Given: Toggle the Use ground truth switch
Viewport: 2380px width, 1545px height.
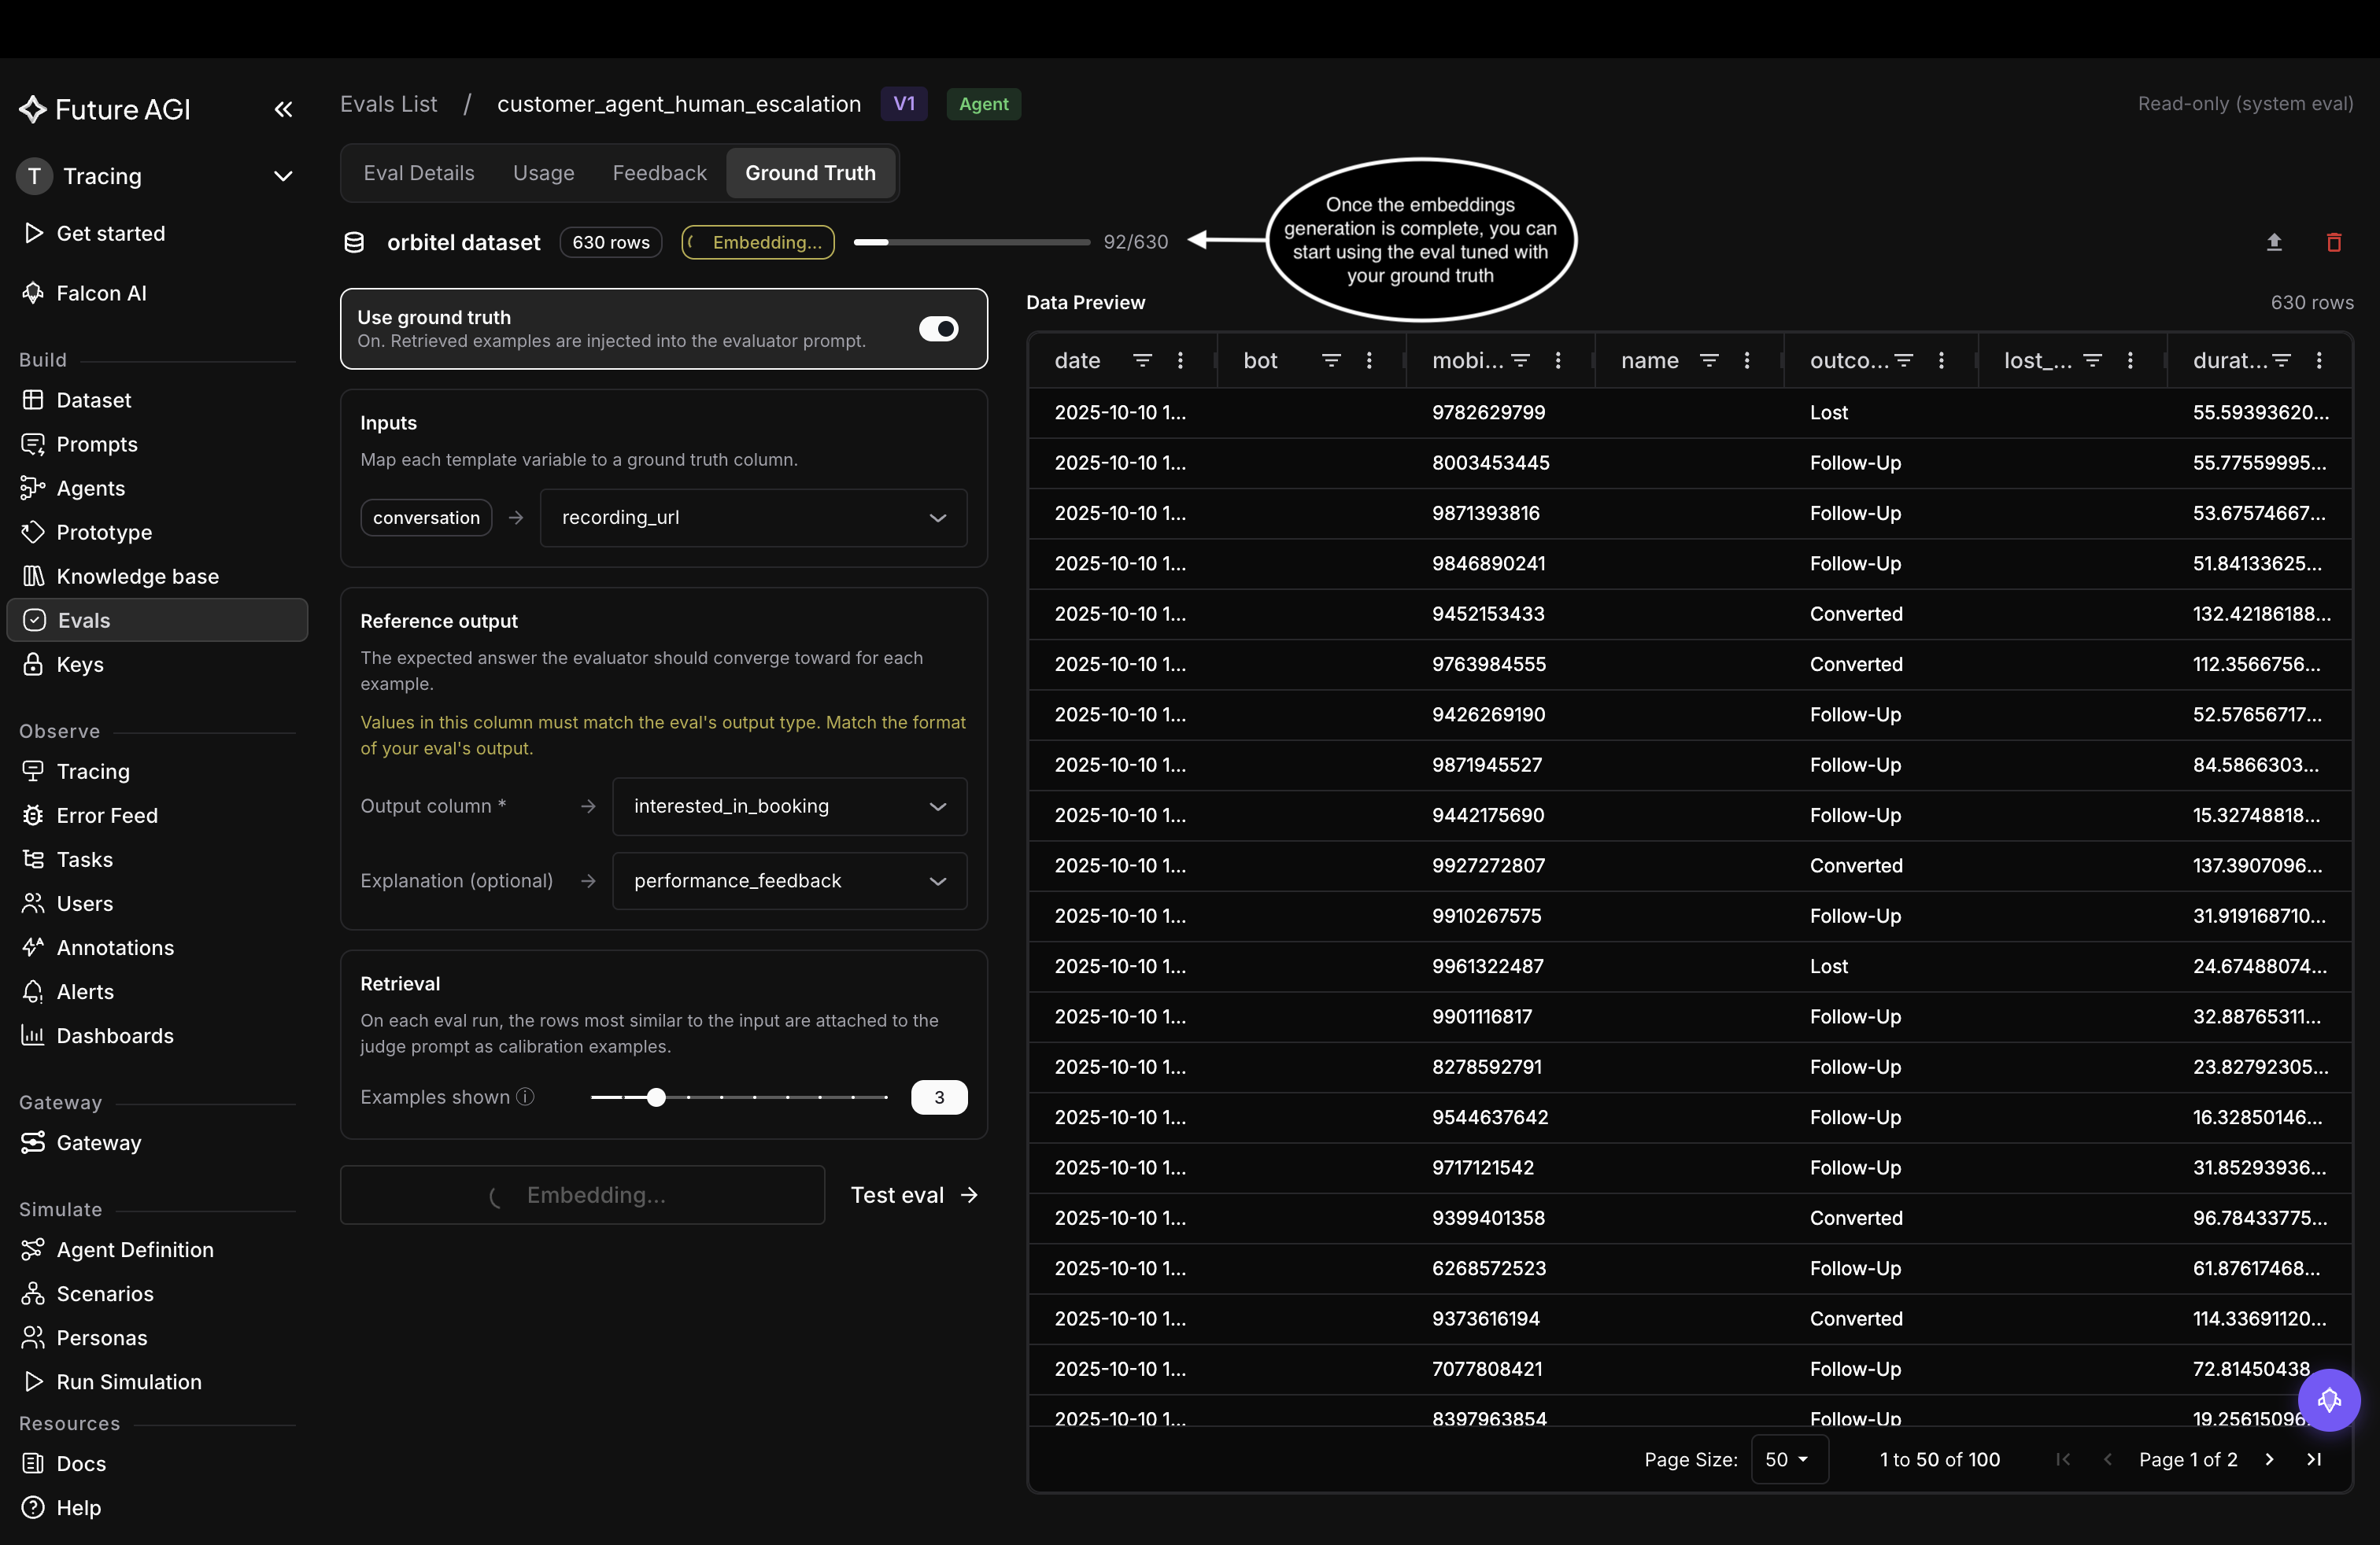Looking at the screenshot, I should click(x=938, y=329).
